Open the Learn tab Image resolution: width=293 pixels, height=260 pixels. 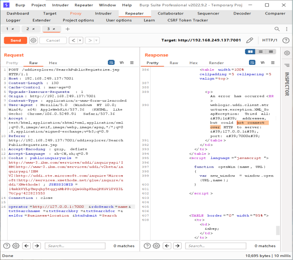coord(149,20)
